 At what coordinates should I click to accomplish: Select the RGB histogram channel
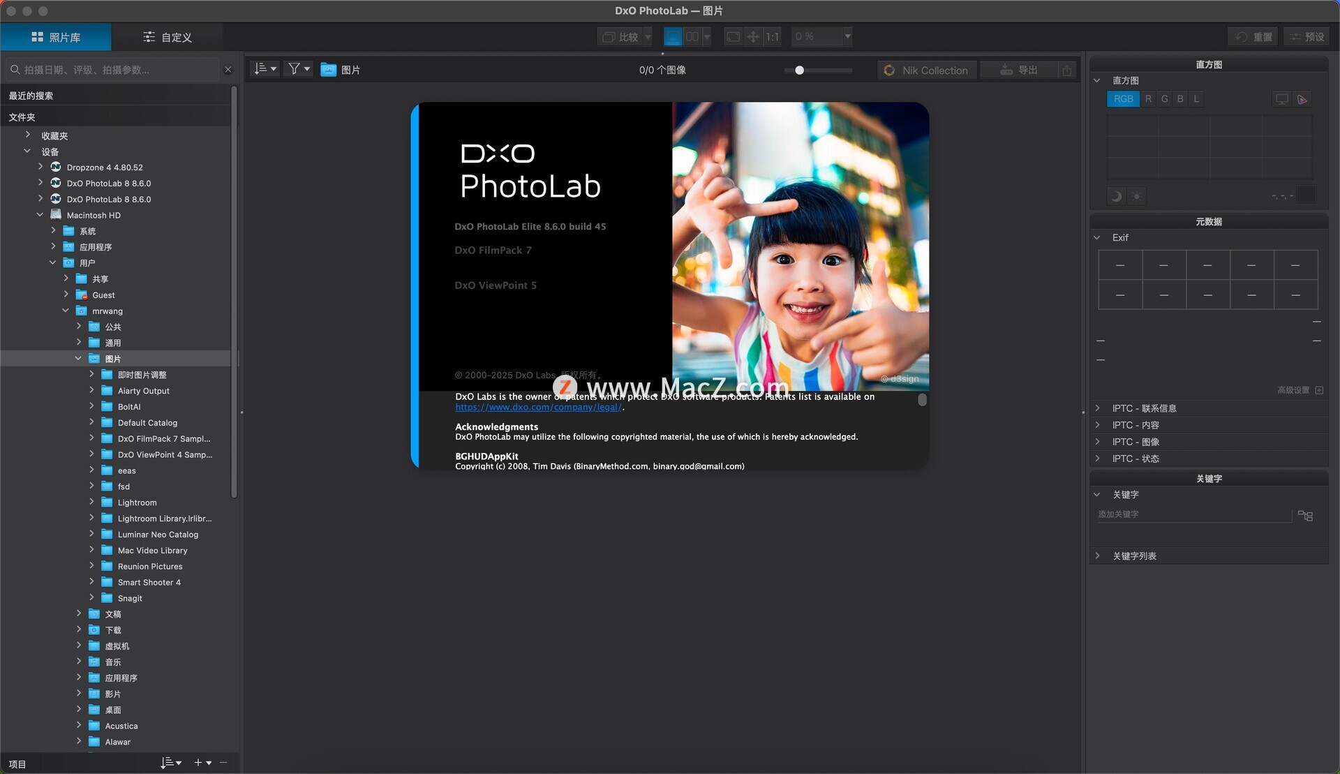click(x=1123, y=99)
